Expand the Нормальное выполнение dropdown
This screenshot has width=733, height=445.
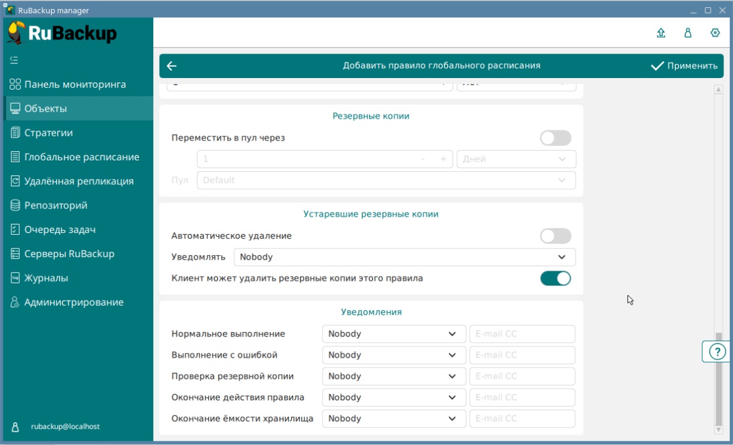click(394, 334)
